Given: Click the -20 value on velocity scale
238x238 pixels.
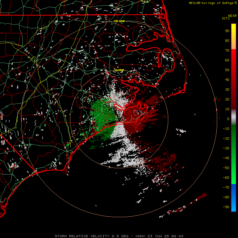Looking at the screenshot, I should pyautogui.click(x=226, y=139).
